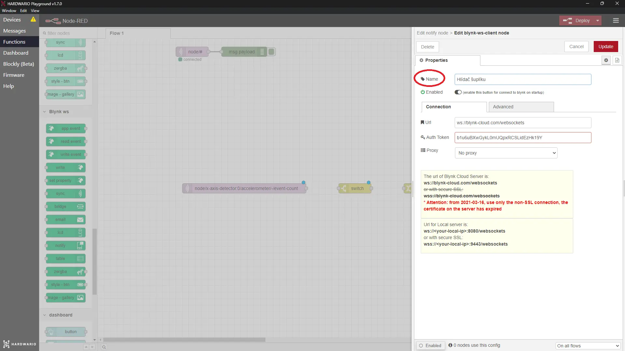Expand palette categories with down arrows icon
625x351 pixels.
pos(92,347)
